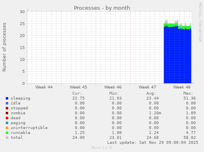Select the 'dead' legend label
Viewport: 204px width, 152px height.
coord(16,118)
